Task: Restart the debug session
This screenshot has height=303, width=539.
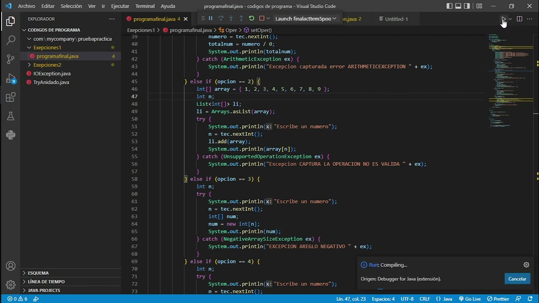Action: click(x=251, y=19)
